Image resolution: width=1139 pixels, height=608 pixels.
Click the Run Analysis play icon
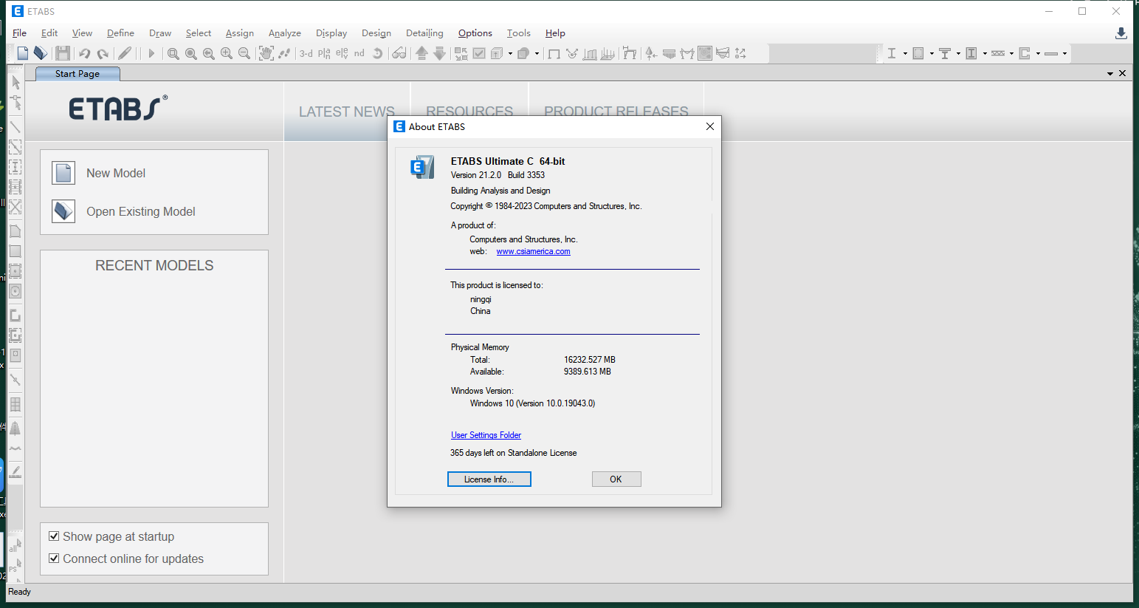151,53
